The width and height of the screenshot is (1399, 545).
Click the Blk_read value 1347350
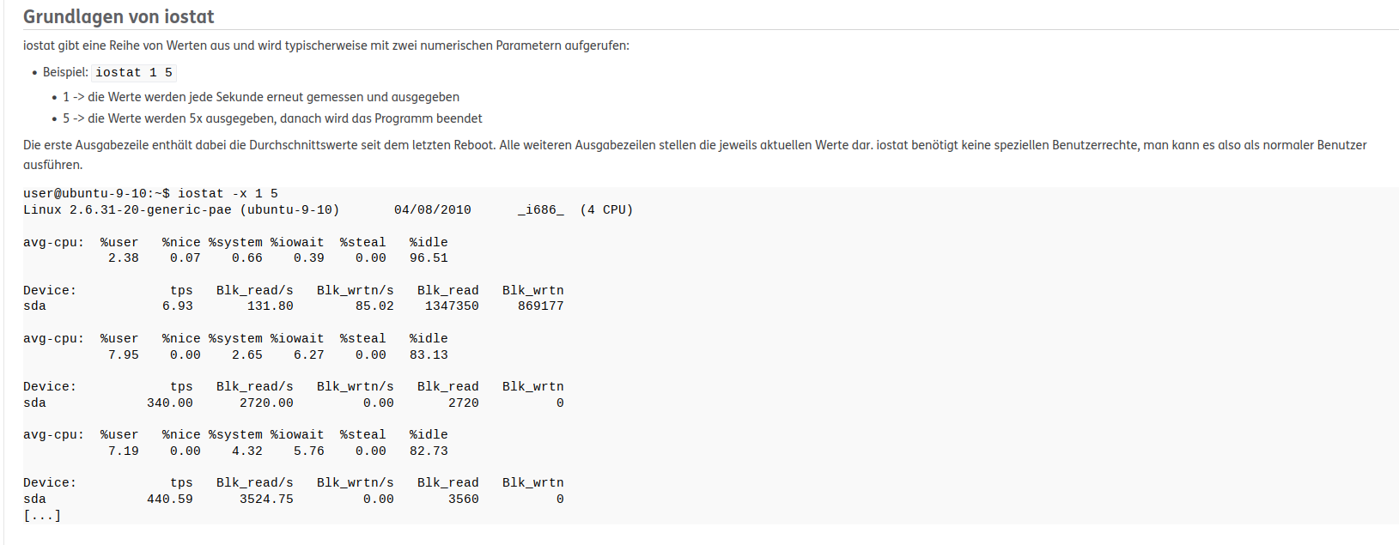(x=452, y=306)
